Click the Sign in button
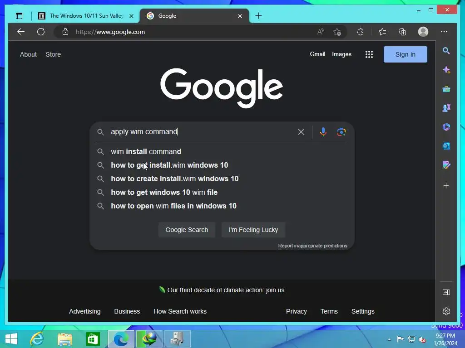 coord(406,54)
